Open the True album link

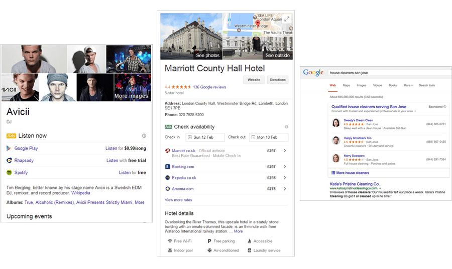[29, 202]
